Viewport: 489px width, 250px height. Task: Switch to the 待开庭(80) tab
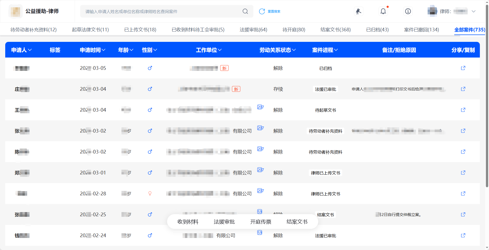pyautogui.click(x=294, y=30)
